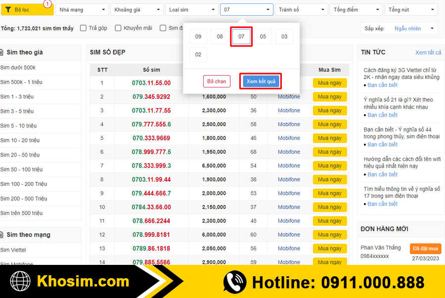Select the 09 prefix option

(198, 36)
